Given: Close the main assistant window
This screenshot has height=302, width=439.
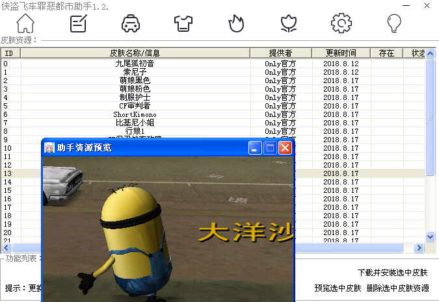Looking at the screenshot, I should pyautogui.click(x=427, y=6).
